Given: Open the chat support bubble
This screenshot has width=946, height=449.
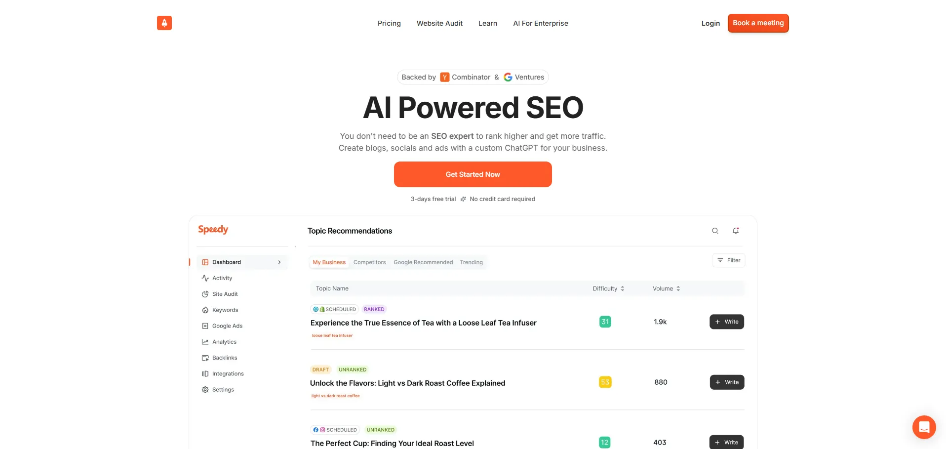Looking at the screenshot, I should (924, 427).
